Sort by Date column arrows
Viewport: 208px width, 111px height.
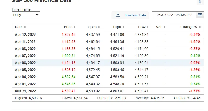pyautogui.click(x=25, y=27)
